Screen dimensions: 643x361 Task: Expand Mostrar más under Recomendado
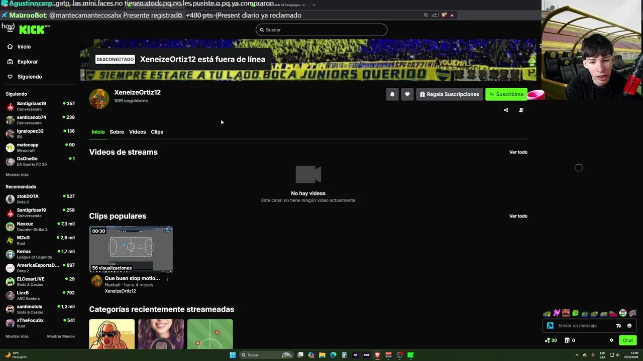pos(17,336)
